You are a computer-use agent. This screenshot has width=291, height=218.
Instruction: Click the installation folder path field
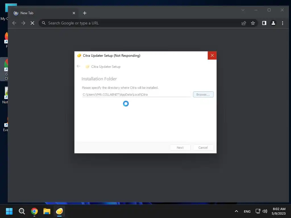136,95
